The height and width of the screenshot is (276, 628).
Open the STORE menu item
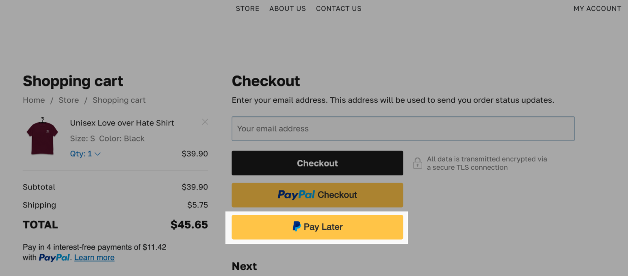tap(247, 8)
